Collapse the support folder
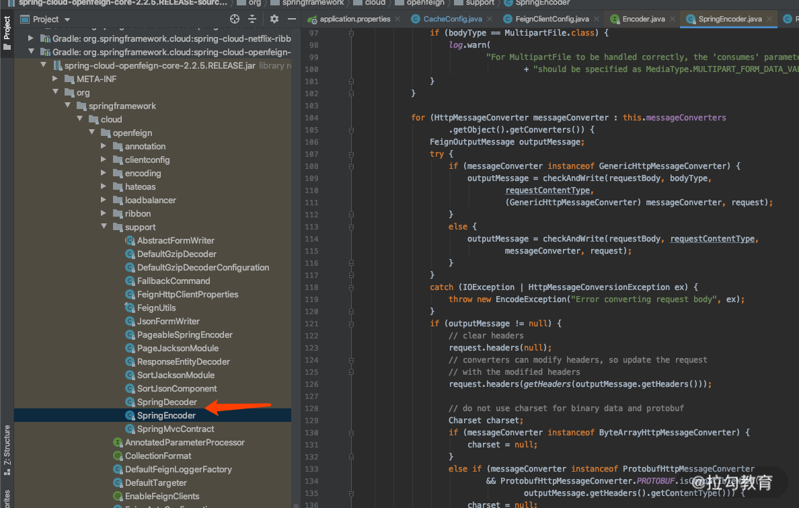This screenshot has height=508, width=799. click(x=103, y=227)
